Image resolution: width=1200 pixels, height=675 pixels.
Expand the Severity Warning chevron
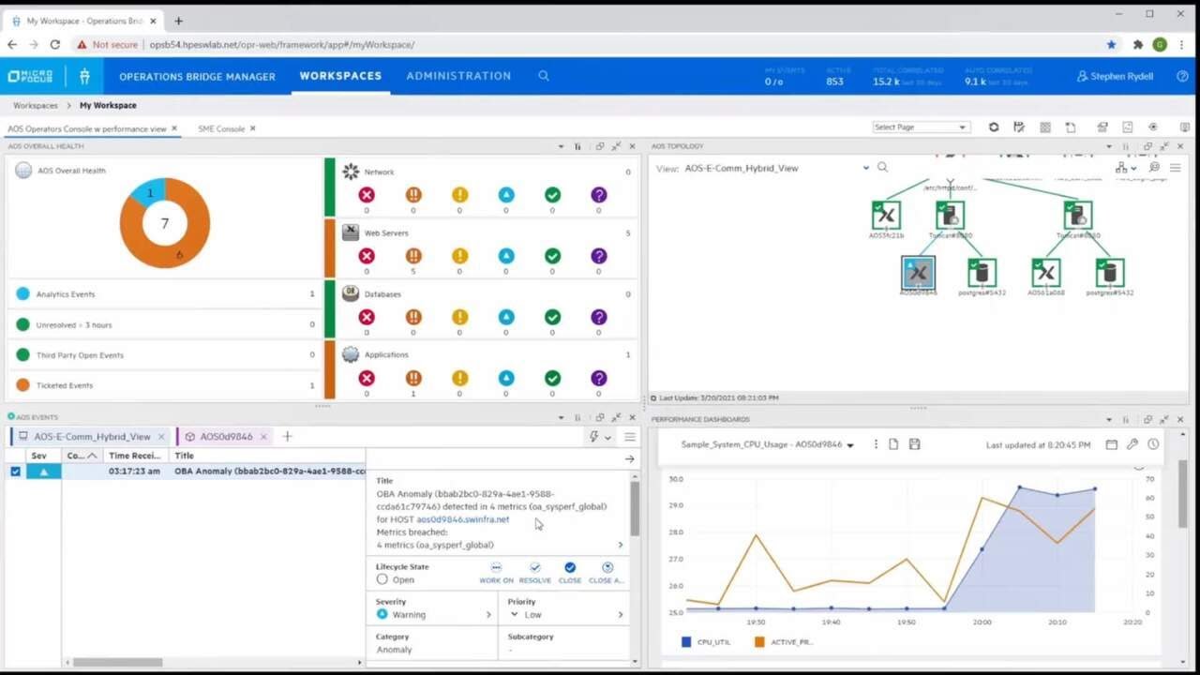(x=488, y=615)
